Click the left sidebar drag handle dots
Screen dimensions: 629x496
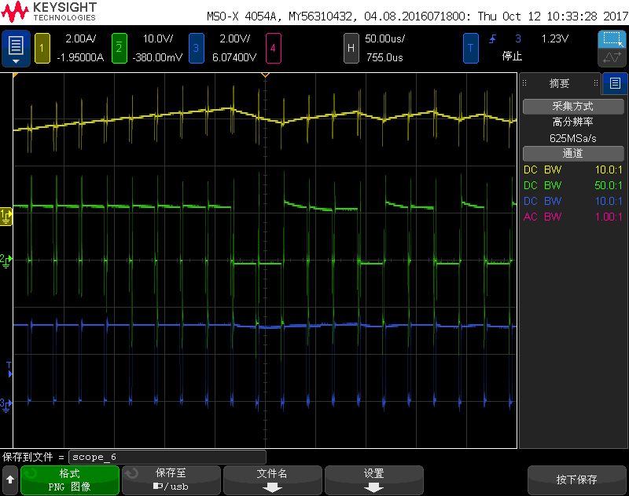coord(524,83)
